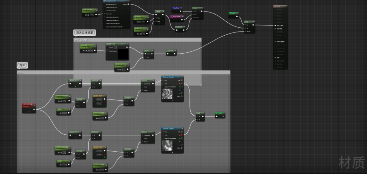Viewport: 367px width, 174px height.
Task: Click the Exp input pin of Power node
Action: 145,57
